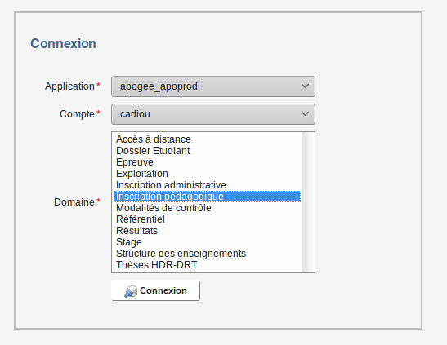Screen dimensions: 447x345
Task: Select Accès à distance in Domaine list
Action: pyautogui.click(x=208, y=139)
